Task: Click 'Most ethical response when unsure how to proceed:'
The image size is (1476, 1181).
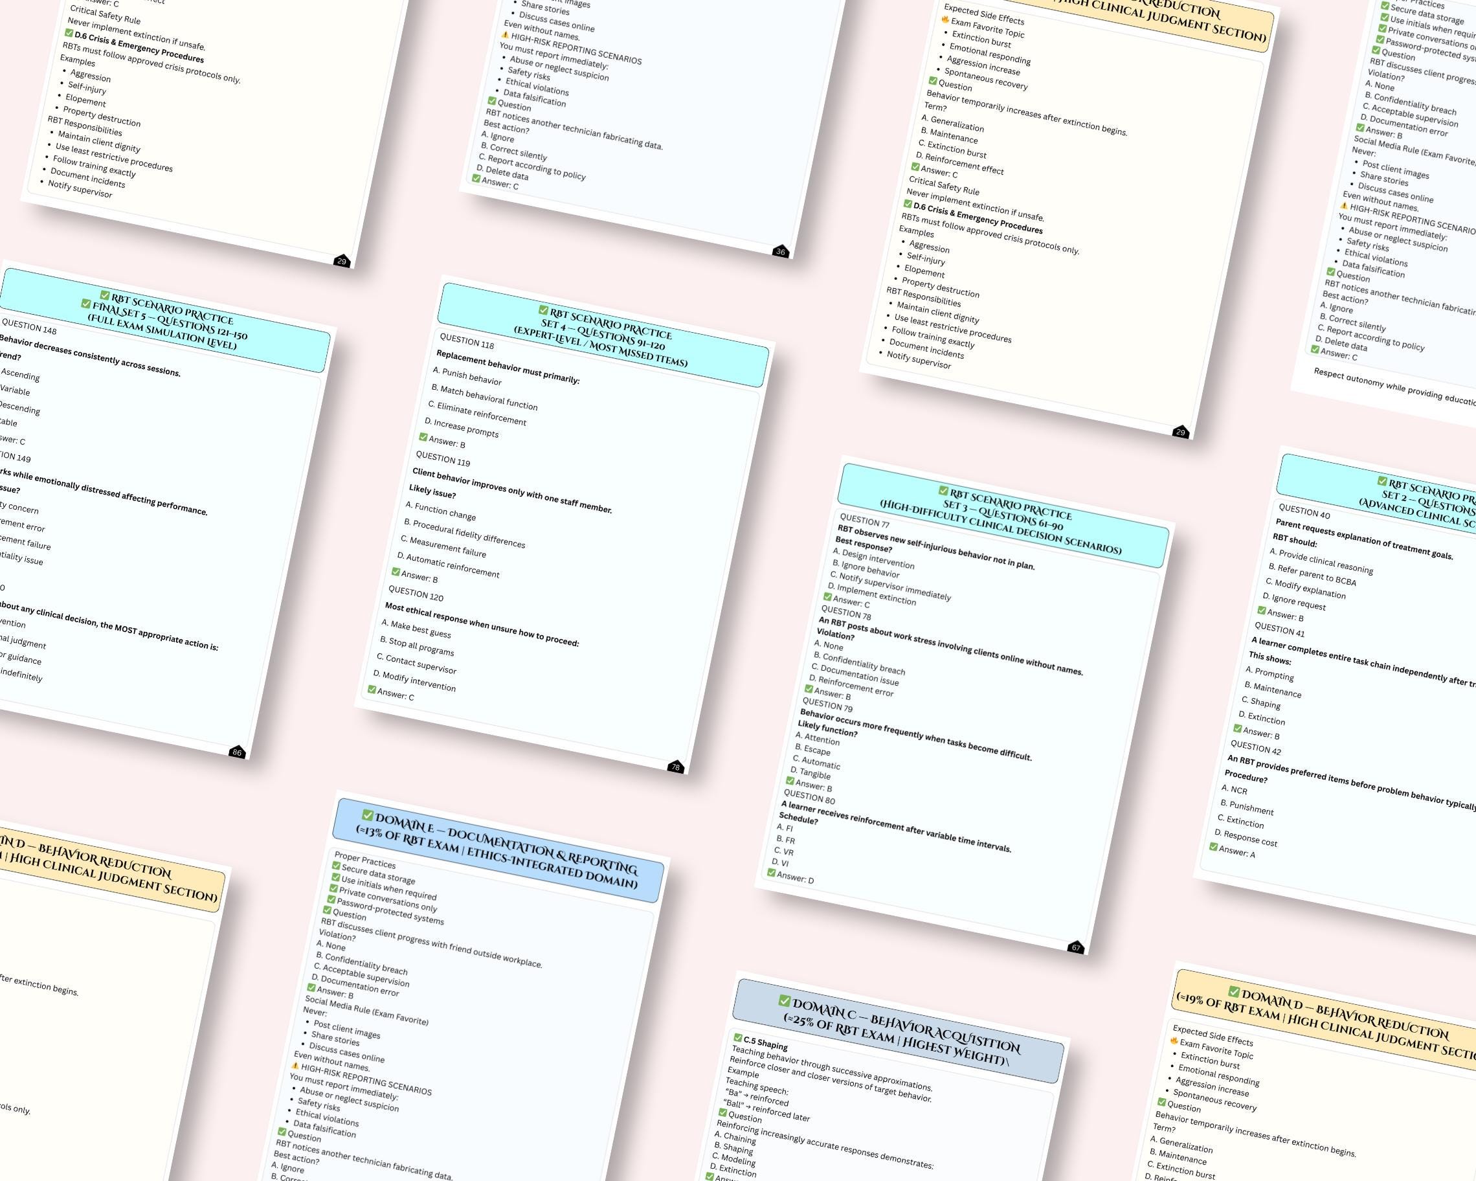Action: click(x=482, y=624)
